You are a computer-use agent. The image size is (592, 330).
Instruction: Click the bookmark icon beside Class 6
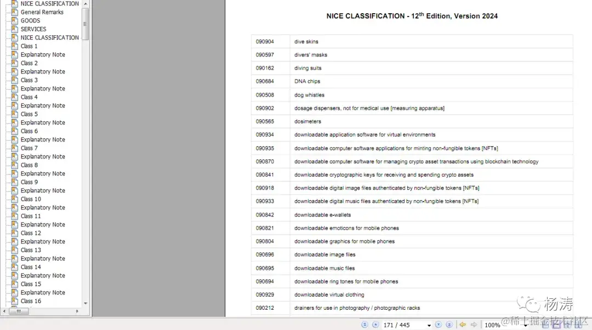coord(15,131)
